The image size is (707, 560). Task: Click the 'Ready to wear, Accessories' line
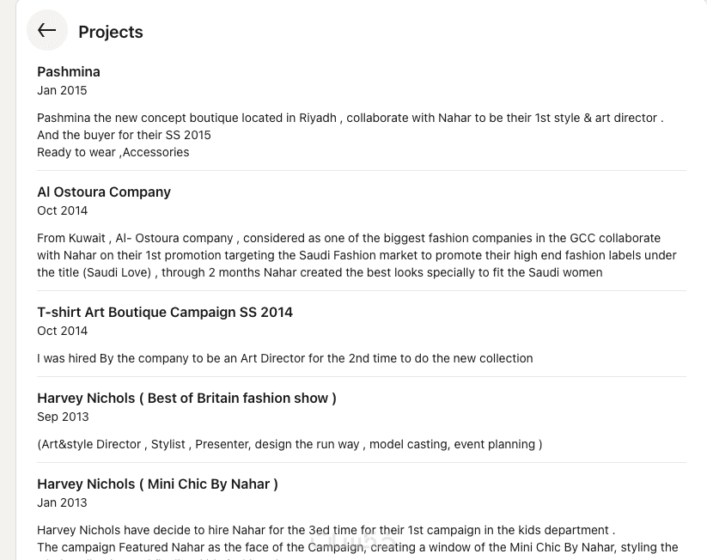113,153
